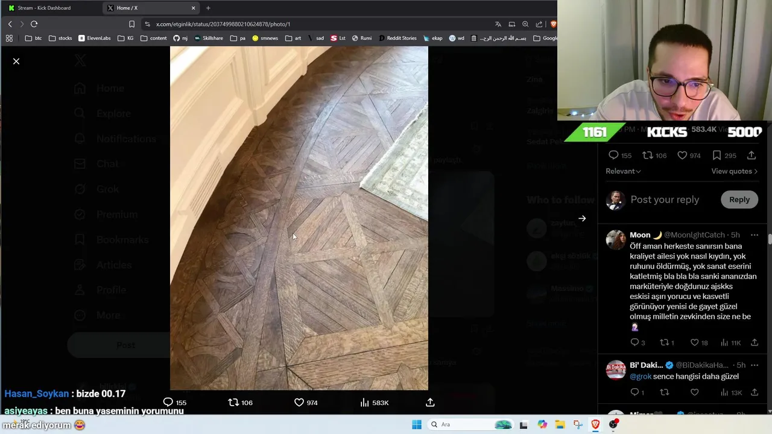This screenshot has width=772, height=434.
Task: Share the Bi' Daki comment
Action: [754, 392]
